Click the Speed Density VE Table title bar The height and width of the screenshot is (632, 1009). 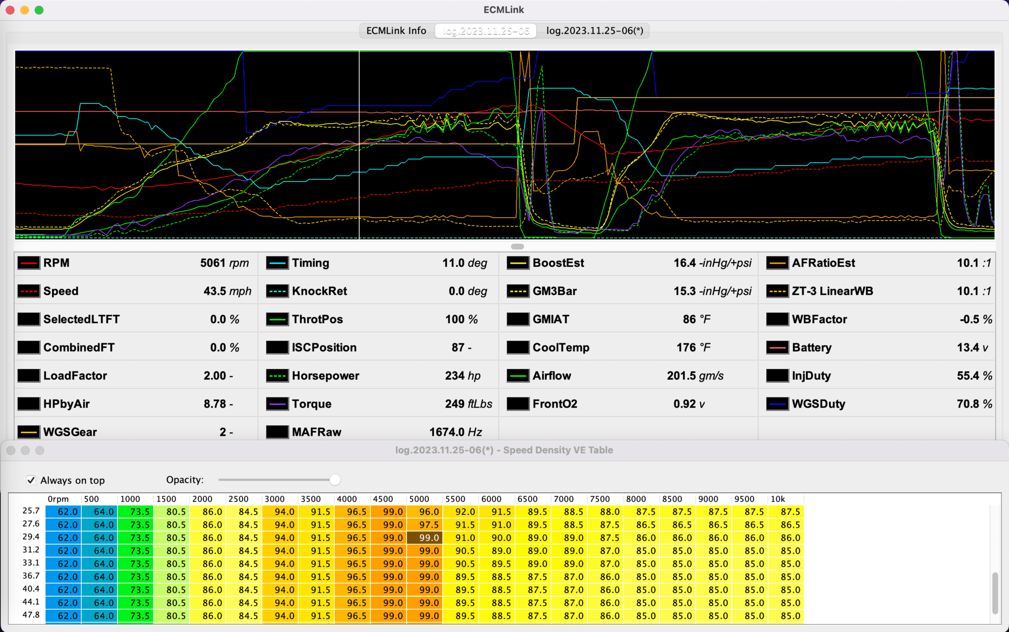point(504,450)
